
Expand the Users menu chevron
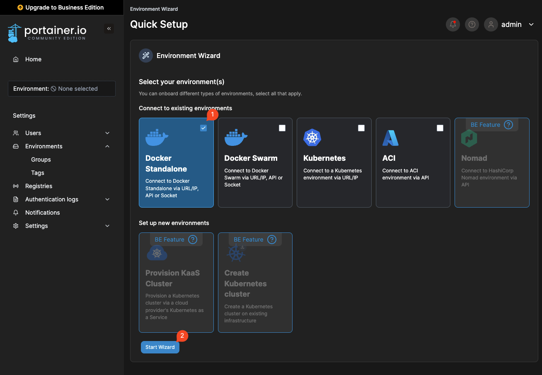(107, 133)
